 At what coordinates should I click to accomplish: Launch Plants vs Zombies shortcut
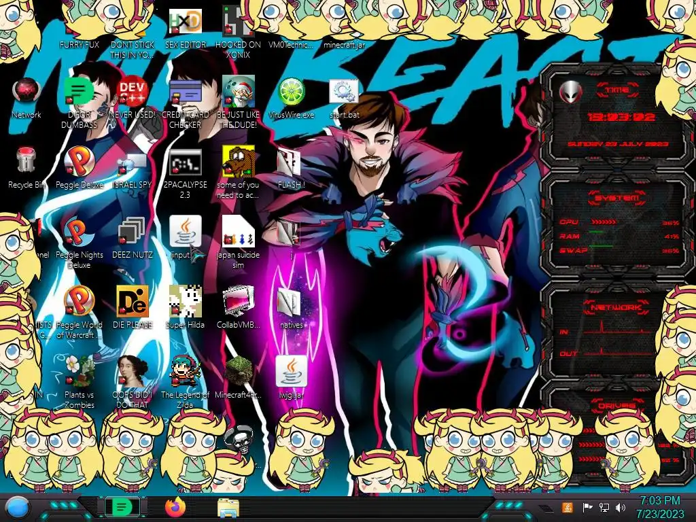80,371
